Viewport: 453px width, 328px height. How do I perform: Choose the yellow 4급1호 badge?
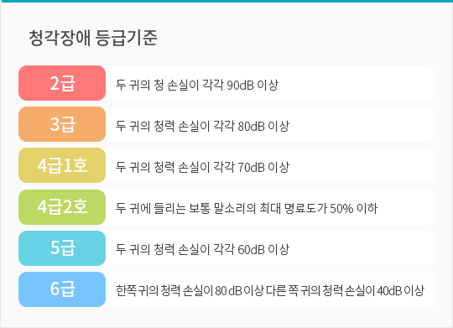click(62, 165)
